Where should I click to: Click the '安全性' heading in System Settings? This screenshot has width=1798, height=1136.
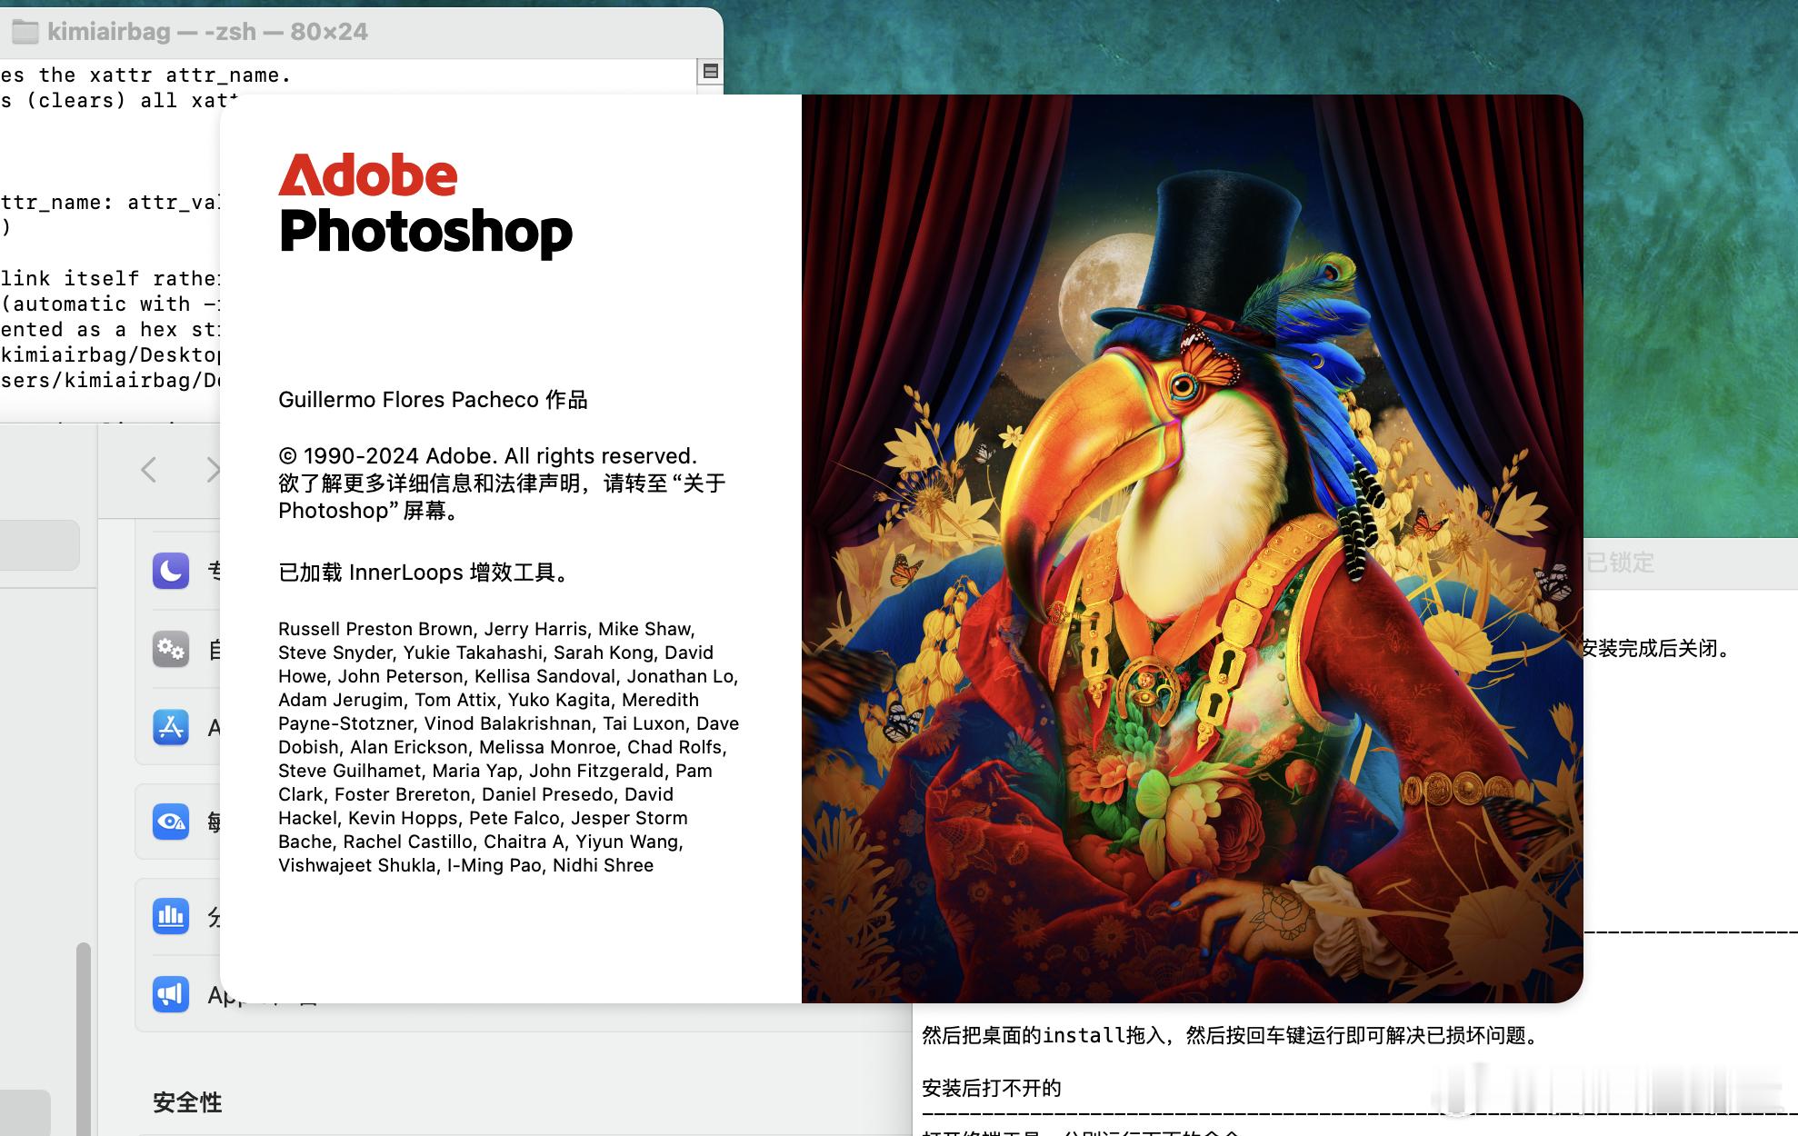point(187,1102)
